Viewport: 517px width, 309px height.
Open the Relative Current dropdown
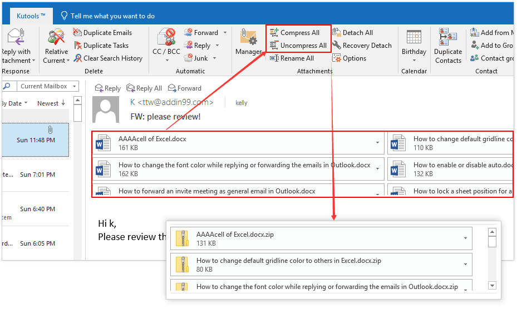coord(56,46)
